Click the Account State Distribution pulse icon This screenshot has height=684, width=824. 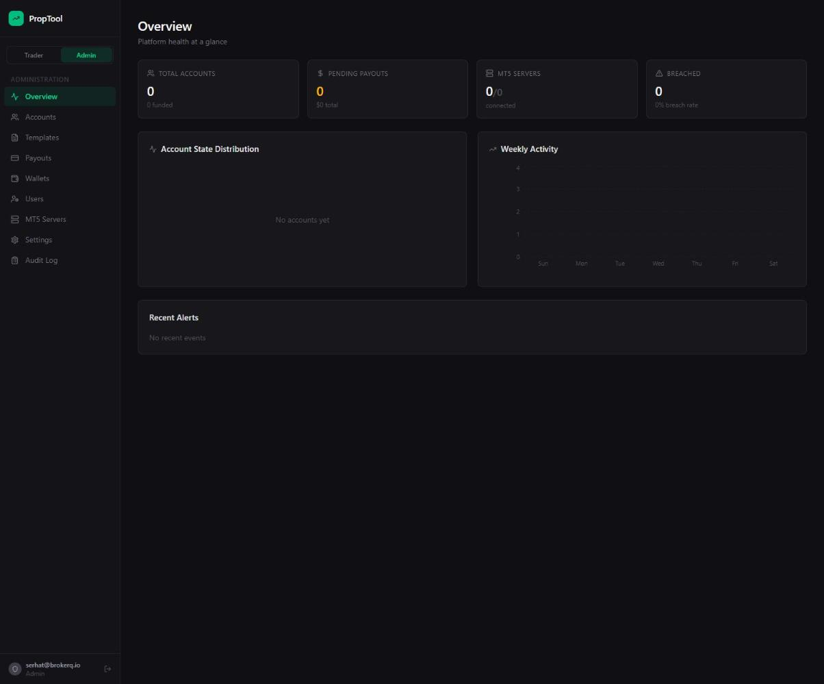153,149
